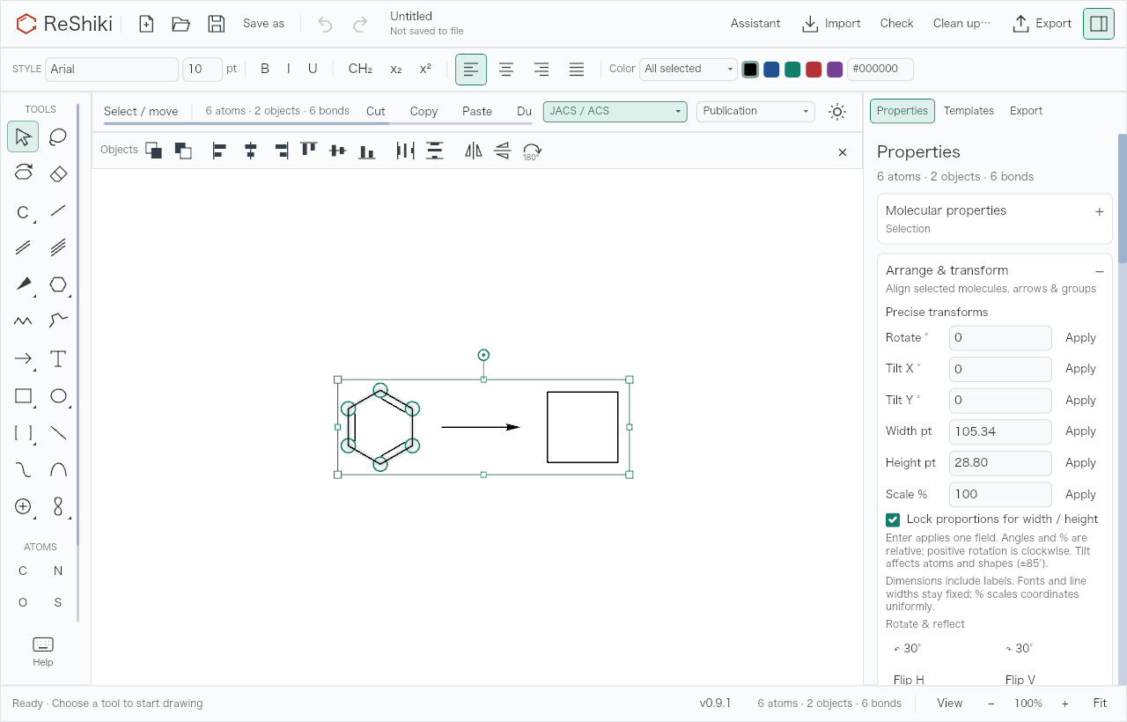This screenshot has width=1127, height=722.
Task: Choose the charge plus tool
Action: pos(23,506)
